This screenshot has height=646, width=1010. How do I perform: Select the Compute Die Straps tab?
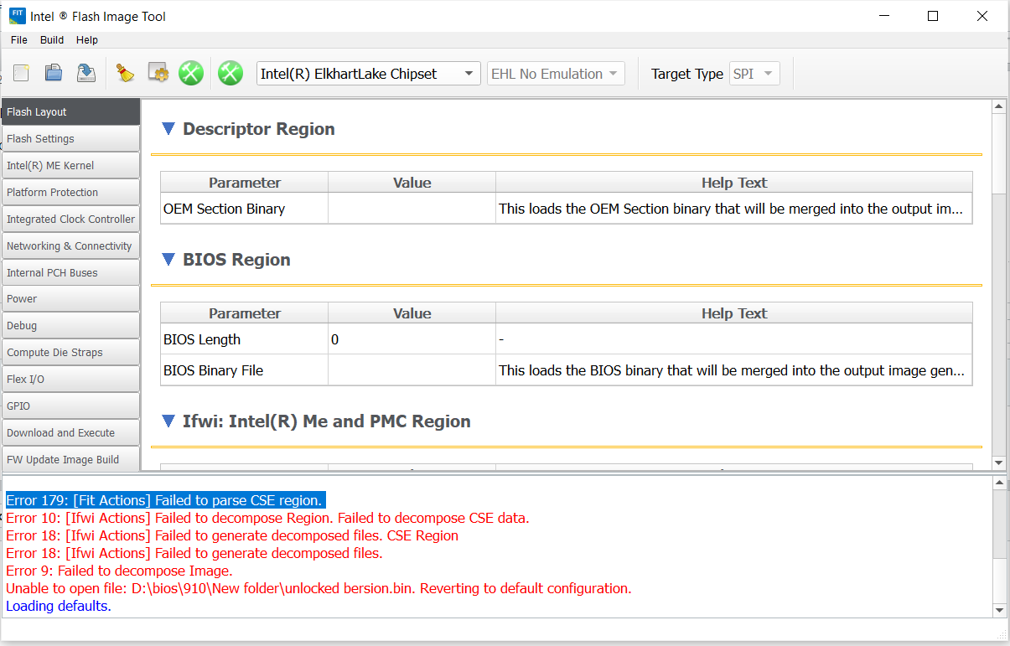[70, 353]
